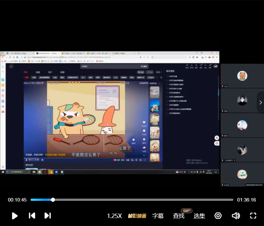
Task: Click the back arrow on Douyin page
Action: tap(11, 67)
